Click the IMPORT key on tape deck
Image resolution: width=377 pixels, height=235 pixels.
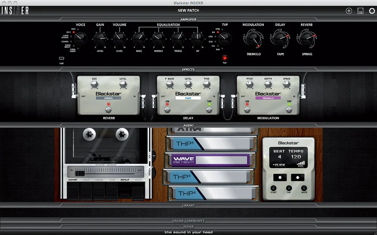(73, 191)
